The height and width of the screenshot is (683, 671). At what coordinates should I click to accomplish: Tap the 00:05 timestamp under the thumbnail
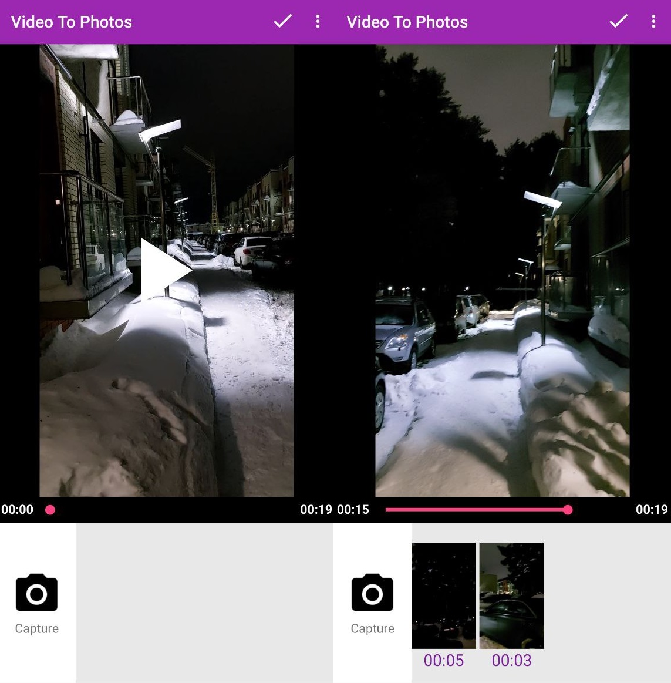click(x=444, y=661)
